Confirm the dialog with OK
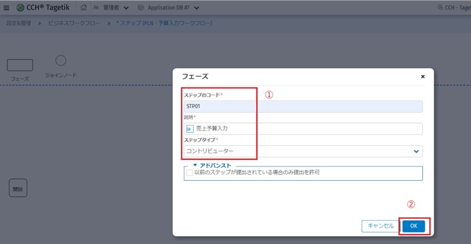 413,226
